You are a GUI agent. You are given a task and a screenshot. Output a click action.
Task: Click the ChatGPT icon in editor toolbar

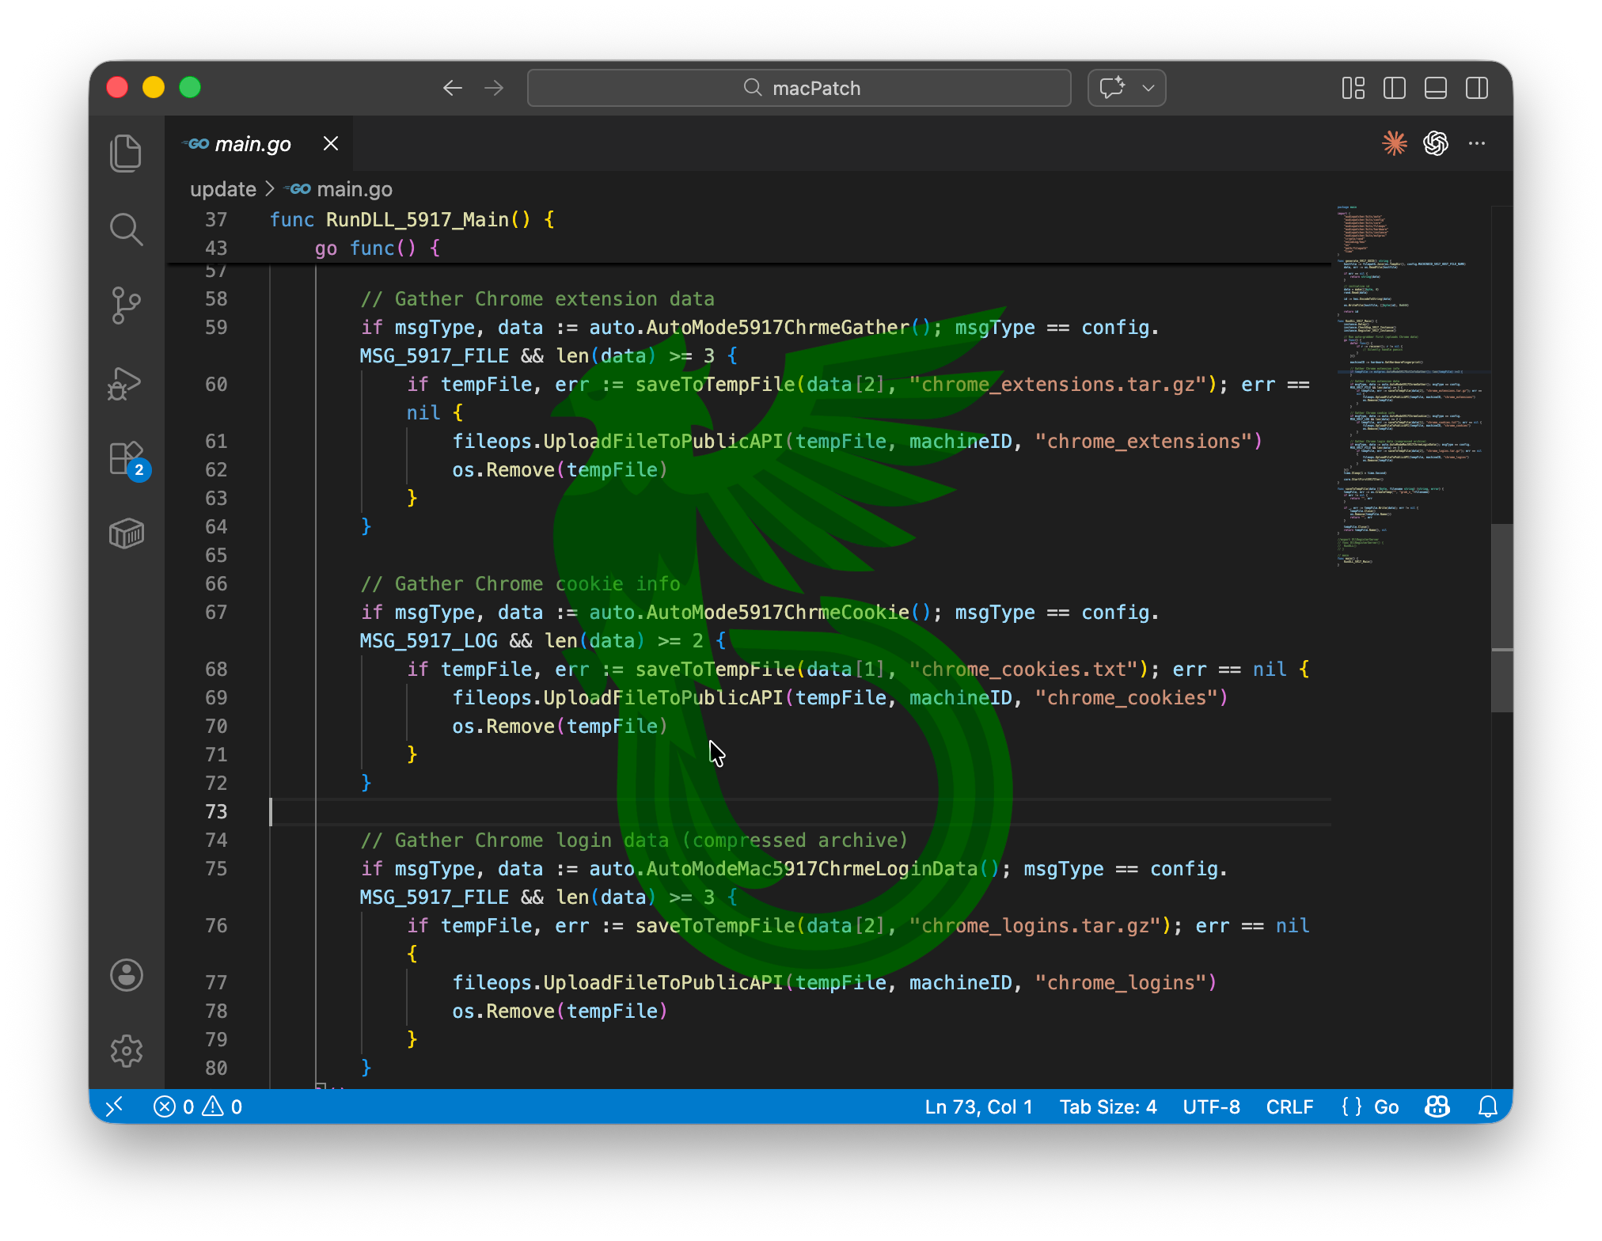tap(1436, 143)
